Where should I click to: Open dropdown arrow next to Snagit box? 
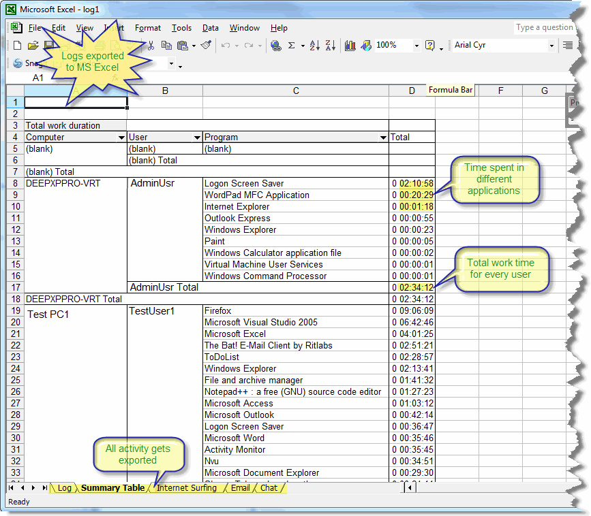pyautogui.click(x=172, y=63)
